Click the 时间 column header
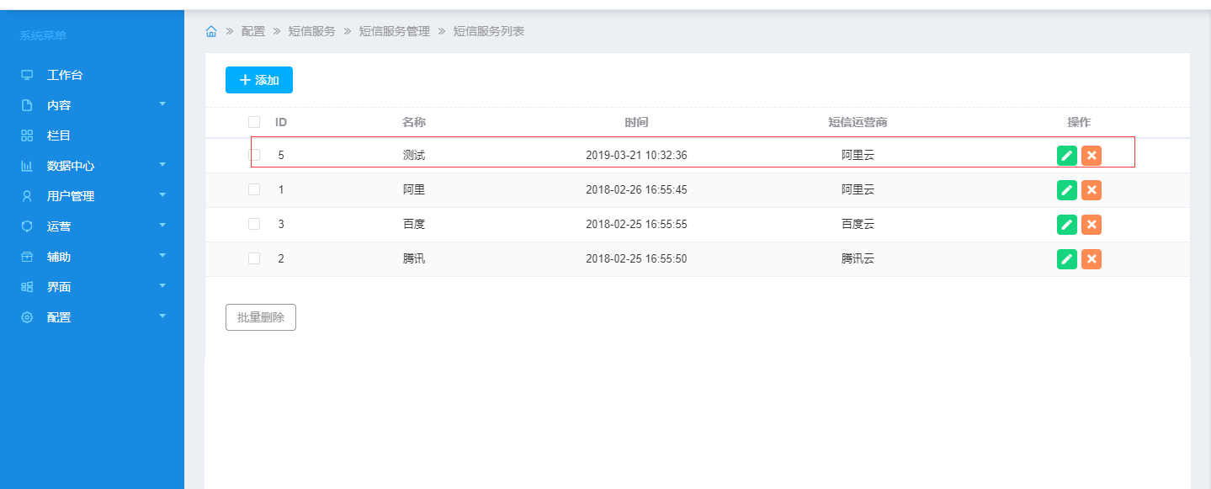The width and height of the screenshot is (1211, 489). click(636, 122)
